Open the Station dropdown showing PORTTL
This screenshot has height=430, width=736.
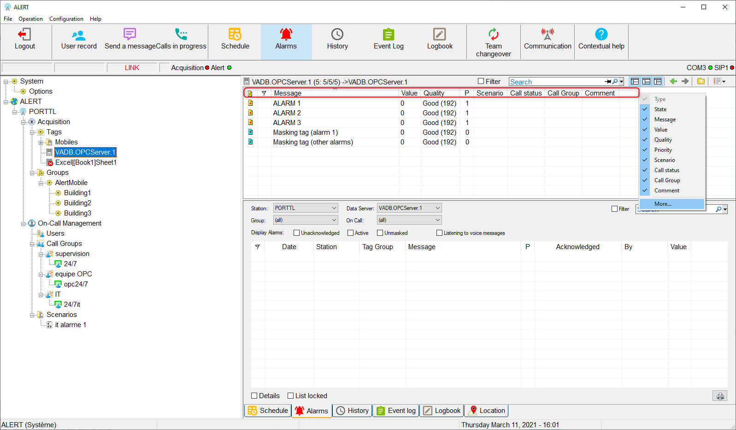(x=306, y=208)
